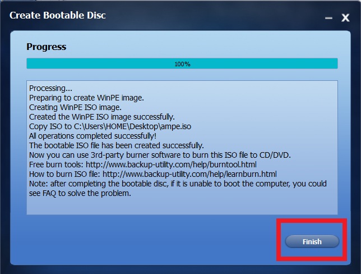The height and width of the screenshot is (274, 361).
Task: Select the Note: after completing line
Action: [x=178, y=184]
